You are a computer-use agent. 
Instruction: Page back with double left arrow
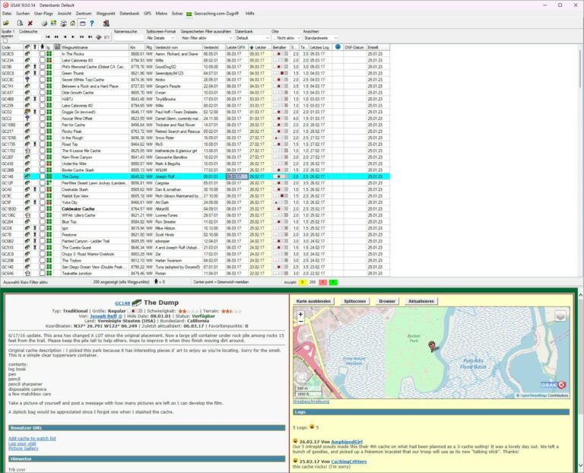56,37
